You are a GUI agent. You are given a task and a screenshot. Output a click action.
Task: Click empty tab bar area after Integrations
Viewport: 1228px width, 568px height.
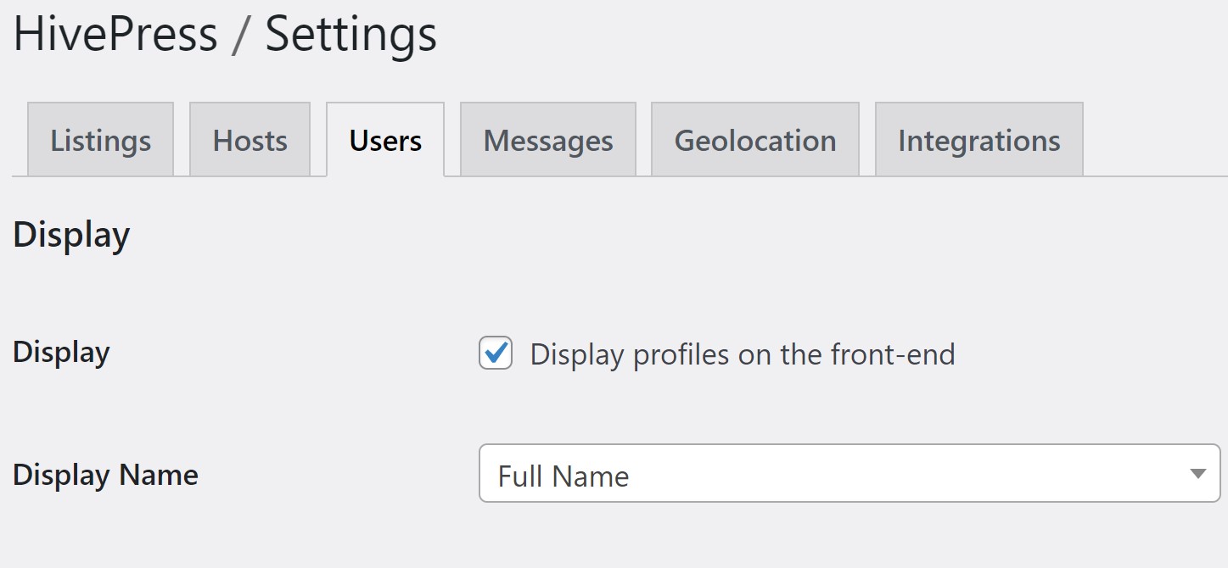click(1154, 140)
